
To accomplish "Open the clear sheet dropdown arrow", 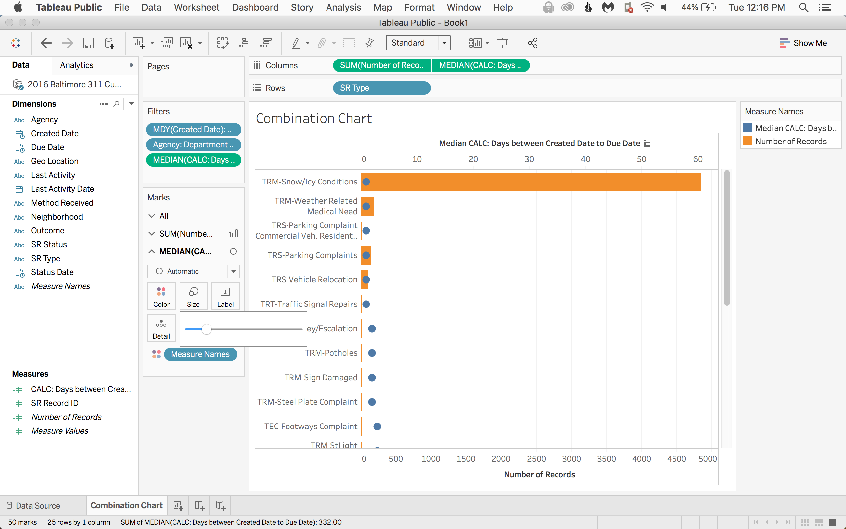I will coord(200,43).
